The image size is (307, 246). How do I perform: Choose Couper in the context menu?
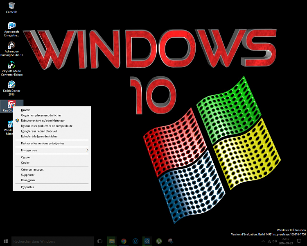point(52,157)
